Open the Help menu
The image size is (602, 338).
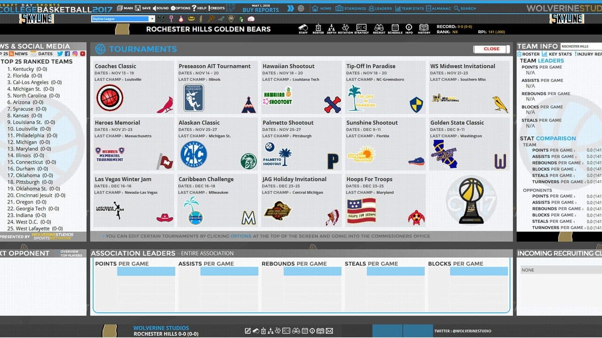coord(199,8)
